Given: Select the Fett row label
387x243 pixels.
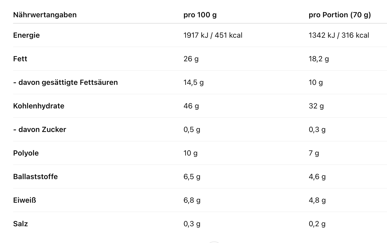Looking at the screenshot, I should click(20, 59).
